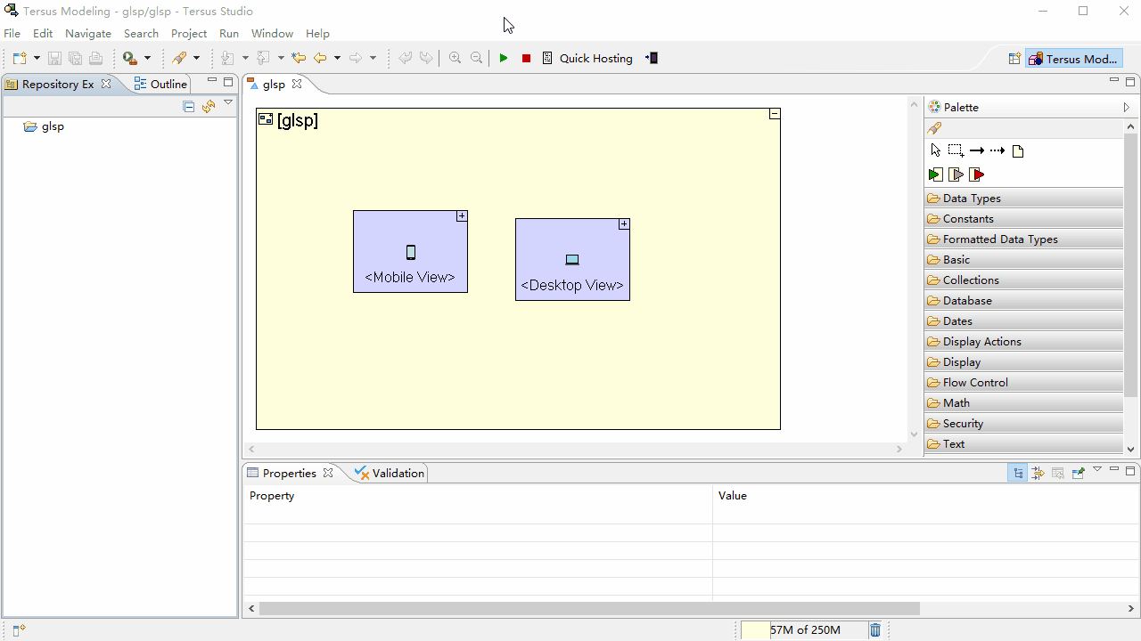Expand the Mobile View element plus box
The height and width of the screenshot is (641, 1141).
pyautogui.click(x=462, y=216)
